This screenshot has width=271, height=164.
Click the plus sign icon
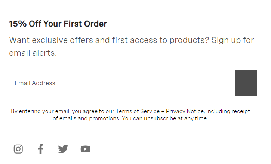point(246,83)
